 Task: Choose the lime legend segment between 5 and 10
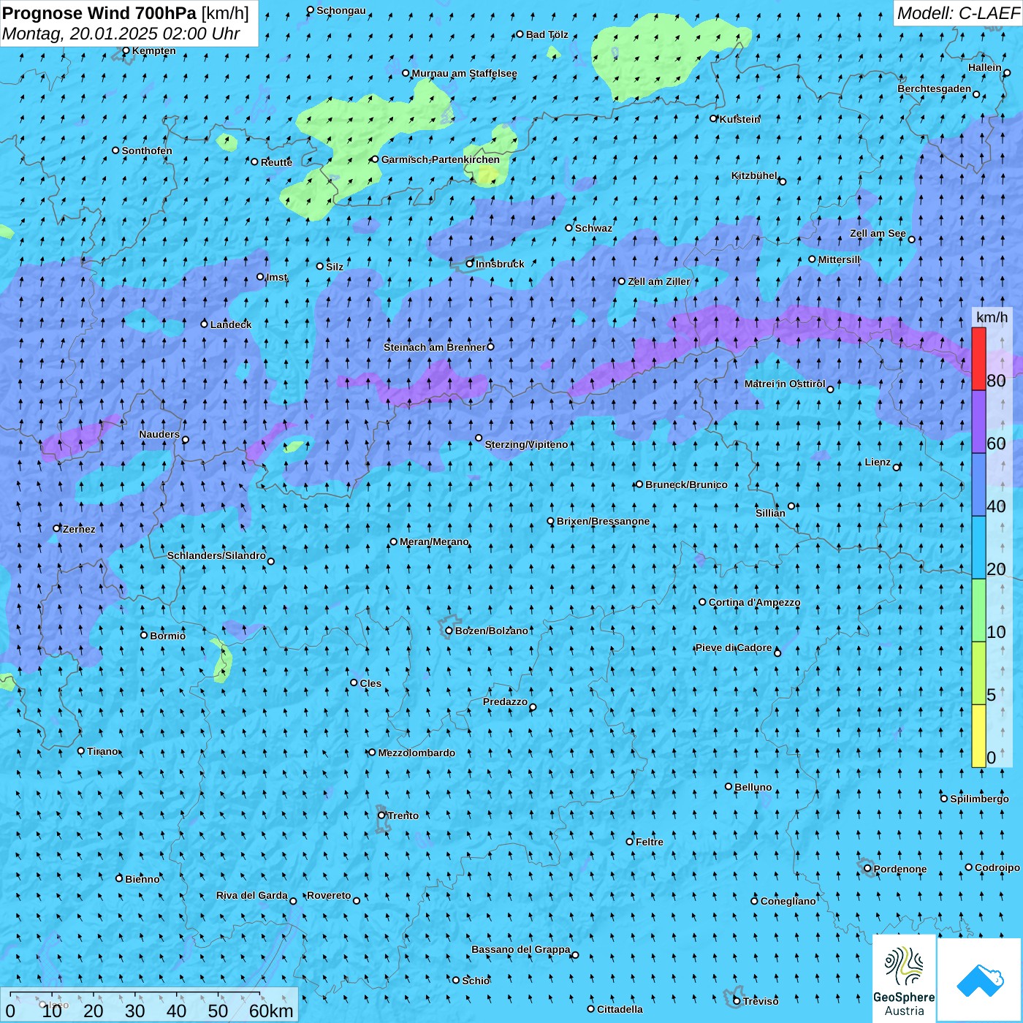pyautogui.click(x=978, y=674)
